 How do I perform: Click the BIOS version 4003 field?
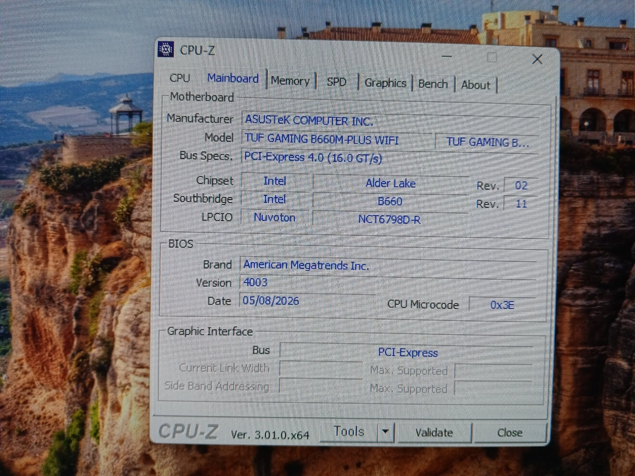pos(388,283)
